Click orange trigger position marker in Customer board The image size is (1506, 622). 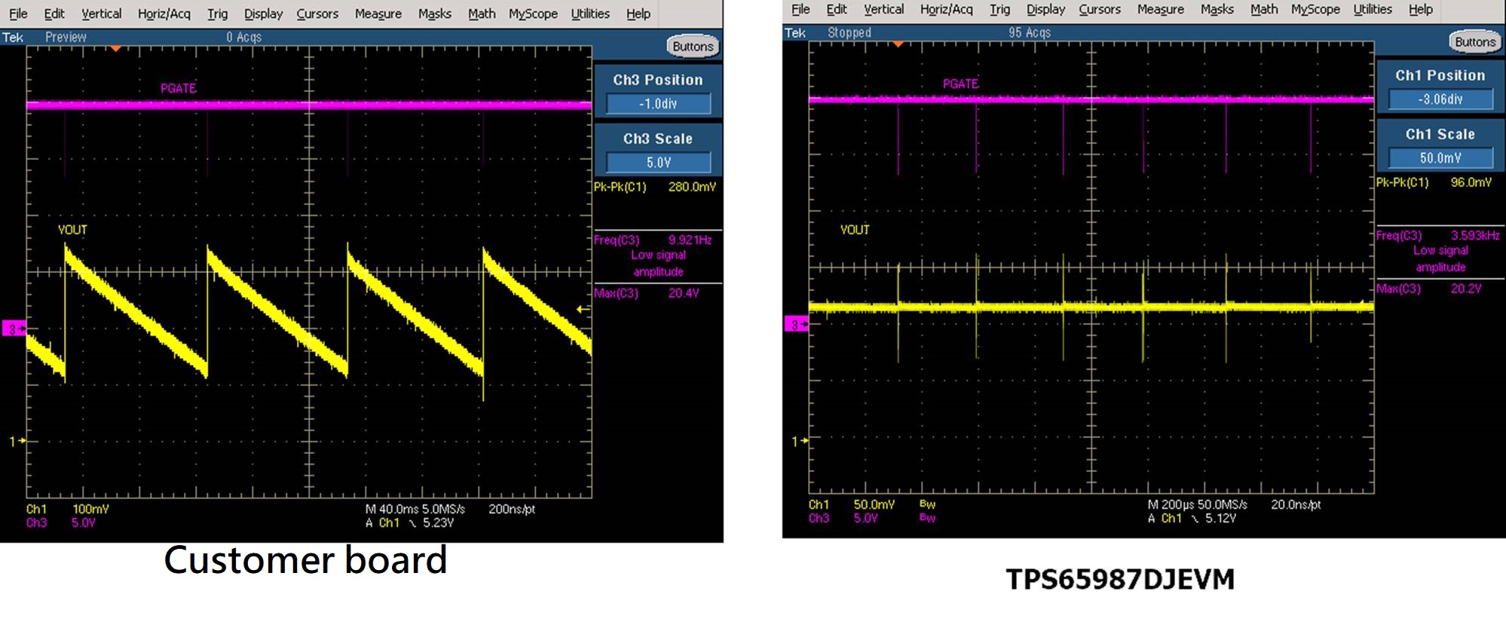(115, 49)
